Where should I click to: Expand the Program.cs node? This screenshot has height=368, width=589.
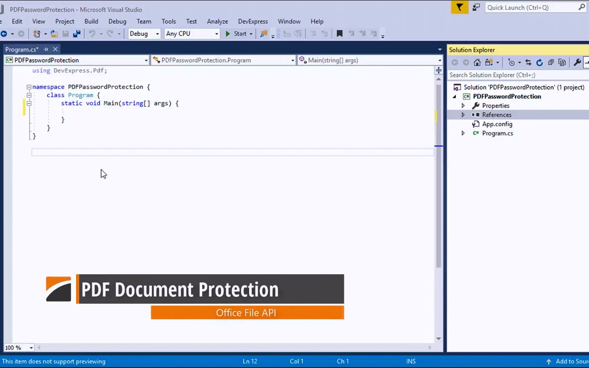coord(463,133)
